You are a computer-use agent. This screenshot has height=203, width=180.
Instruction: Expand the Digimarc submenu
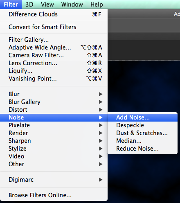pos(54,180)
